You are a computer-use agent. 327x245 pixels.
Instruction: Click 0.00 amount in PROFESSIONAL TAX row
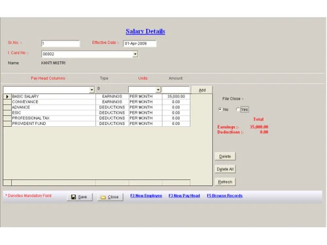176,118
